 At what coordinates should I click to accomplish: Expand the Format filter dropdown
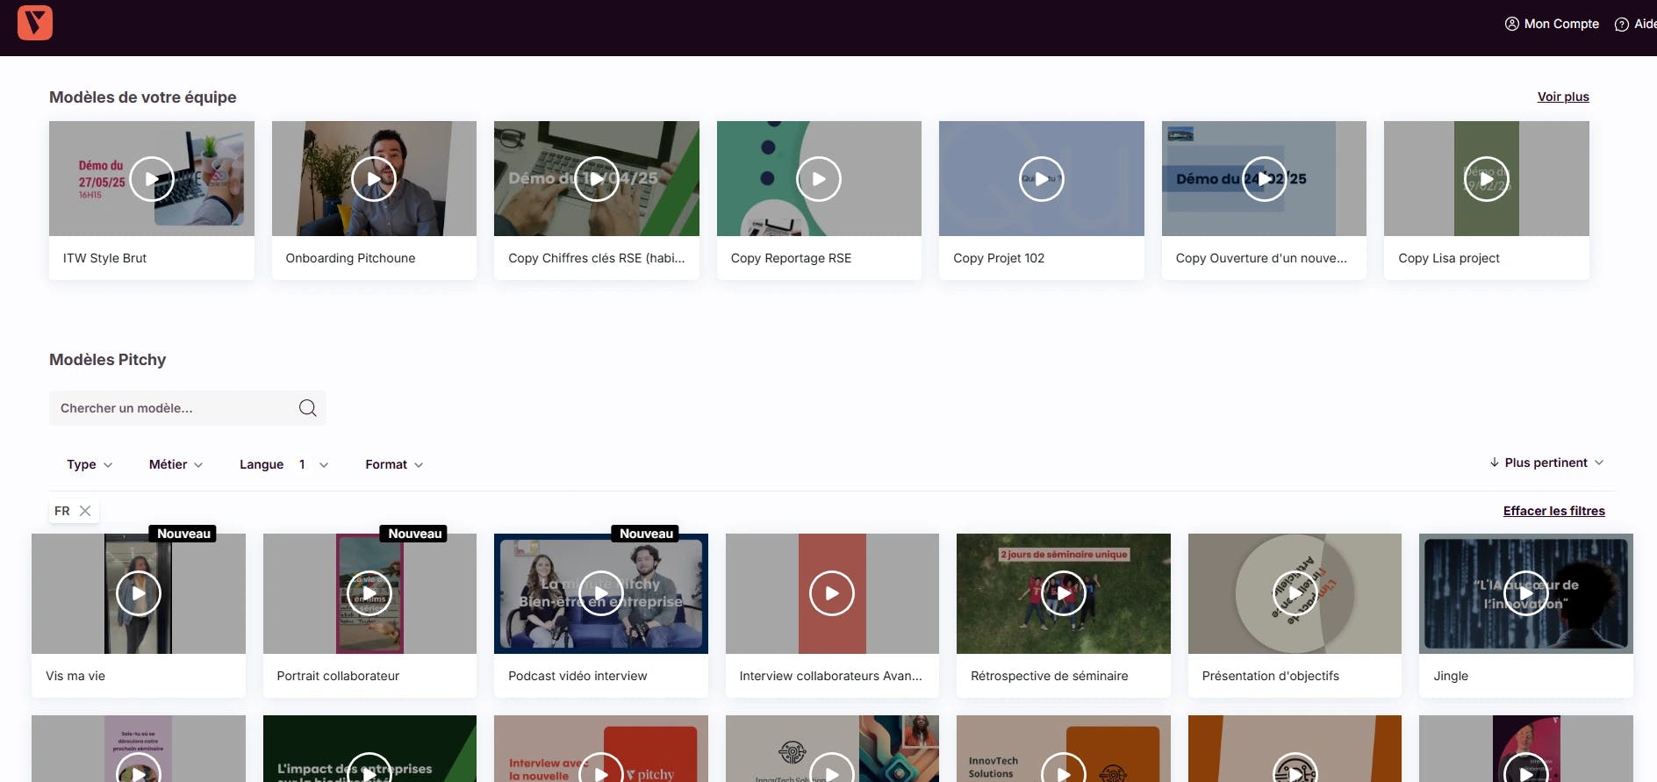tap(394, 464)
